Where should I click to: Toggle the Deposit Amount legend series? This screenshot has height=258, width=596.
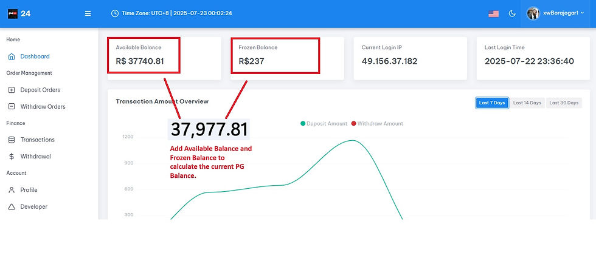coord(324,124)
